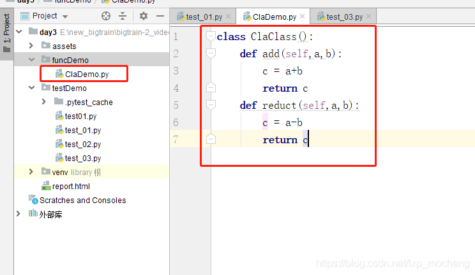The height and width of the screenshot is (275, 475).
Task: Click the add method name in code
Action: [271, 54]
